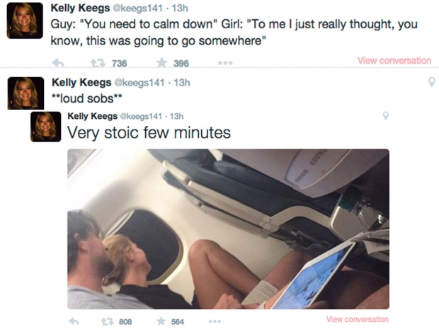The width and height of the screenshot is (439, 329).
Task: Click location pin on stoic tweet
Action: (x=385, y=115)
